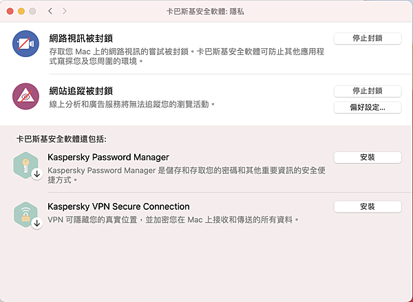Install Kaspersky Password Manager (安裝)
Image resolution: width=413 pixels, height=302 pixels.
tap(367, 158)
